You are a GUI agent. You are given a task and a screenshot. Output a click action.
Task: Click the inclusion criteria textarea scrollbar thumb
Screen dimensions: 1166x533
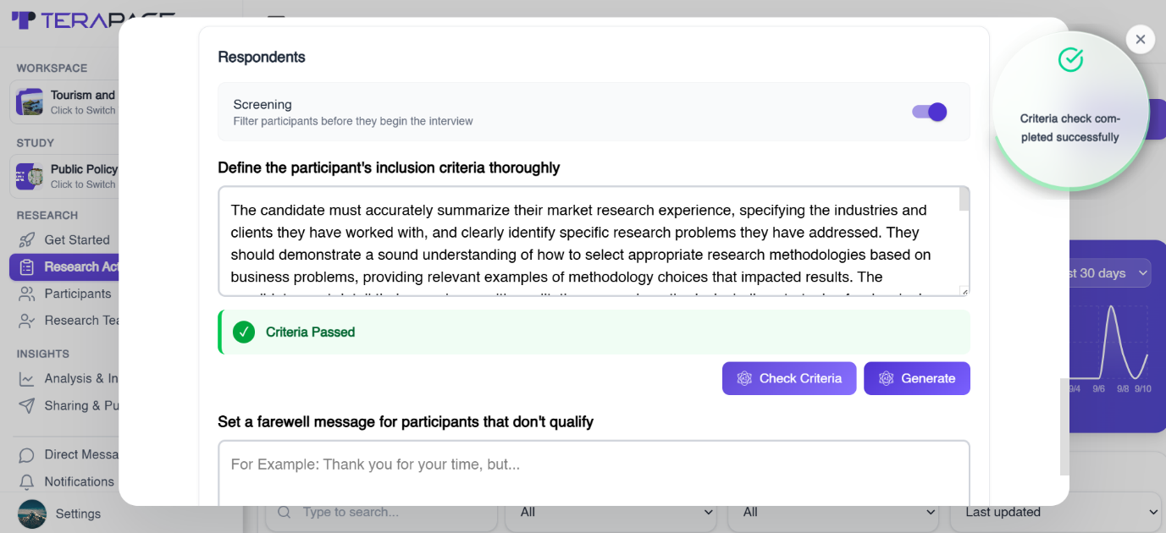pyautogui.click(x=964, y=199)
